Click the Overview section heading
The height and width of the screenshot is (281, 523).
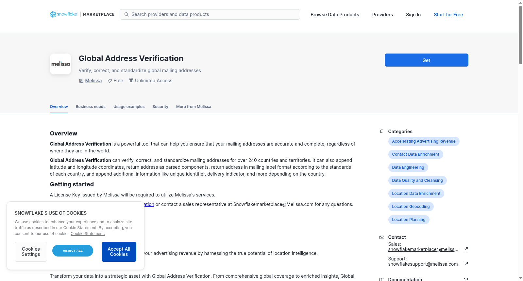click(x=63, y=133)
